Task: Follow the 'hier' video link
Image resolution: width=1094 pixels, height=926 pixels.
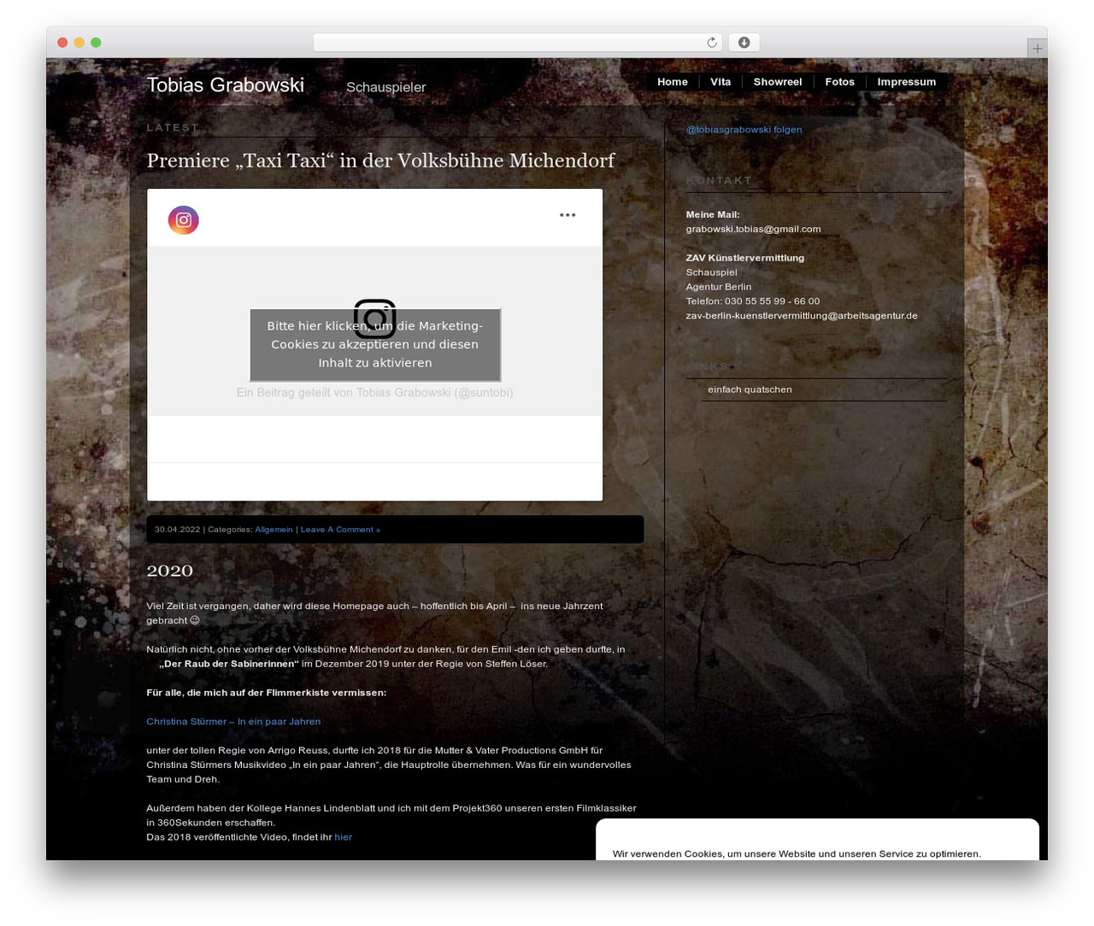Action: [x=343, y=837]
